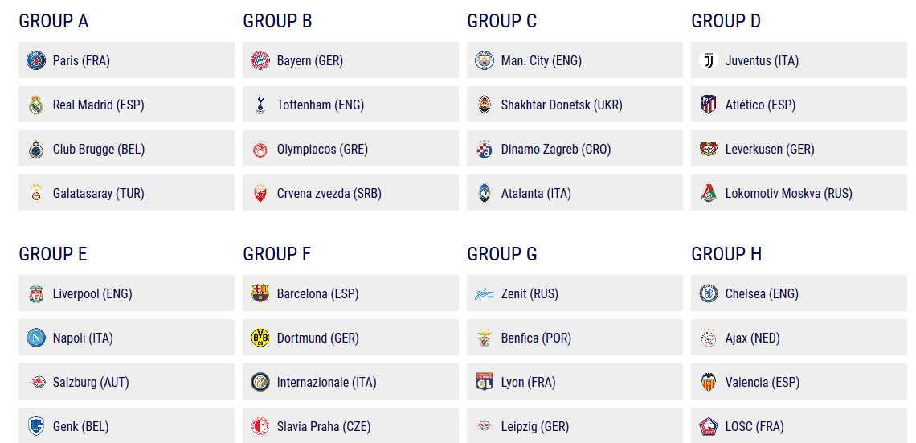
Task: Open the Man. City (ENG) team link
Action: pyautogui.click(x=541, y=60)
